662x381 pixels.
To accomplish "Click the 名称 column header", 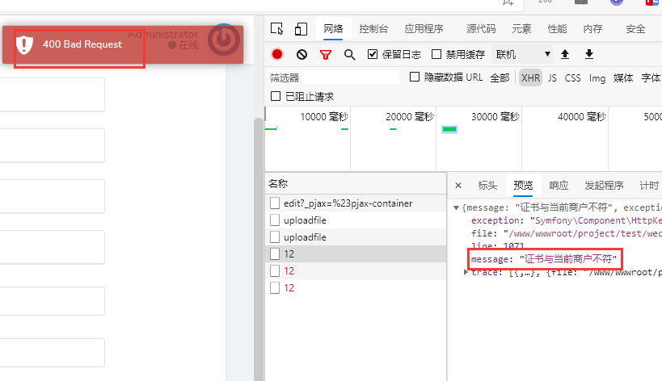I will point(356,184).
